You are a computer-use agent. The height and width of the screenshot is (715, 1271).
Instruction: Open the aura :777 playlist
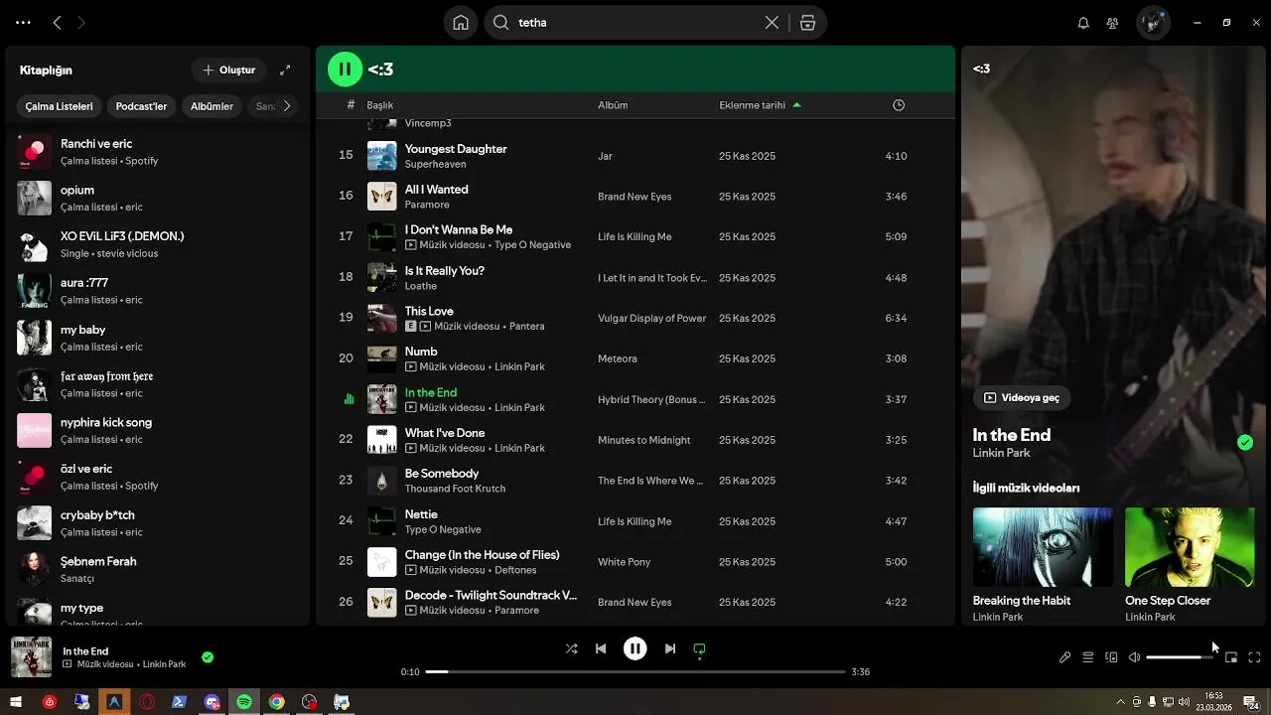(159, 291)
